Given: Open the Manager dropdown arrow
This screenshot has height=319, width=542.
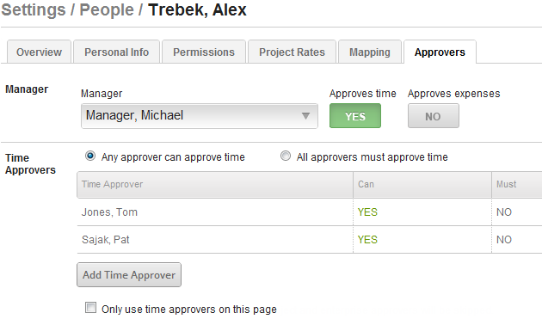Looking at the screenshot, I should (x=305, y=116).
